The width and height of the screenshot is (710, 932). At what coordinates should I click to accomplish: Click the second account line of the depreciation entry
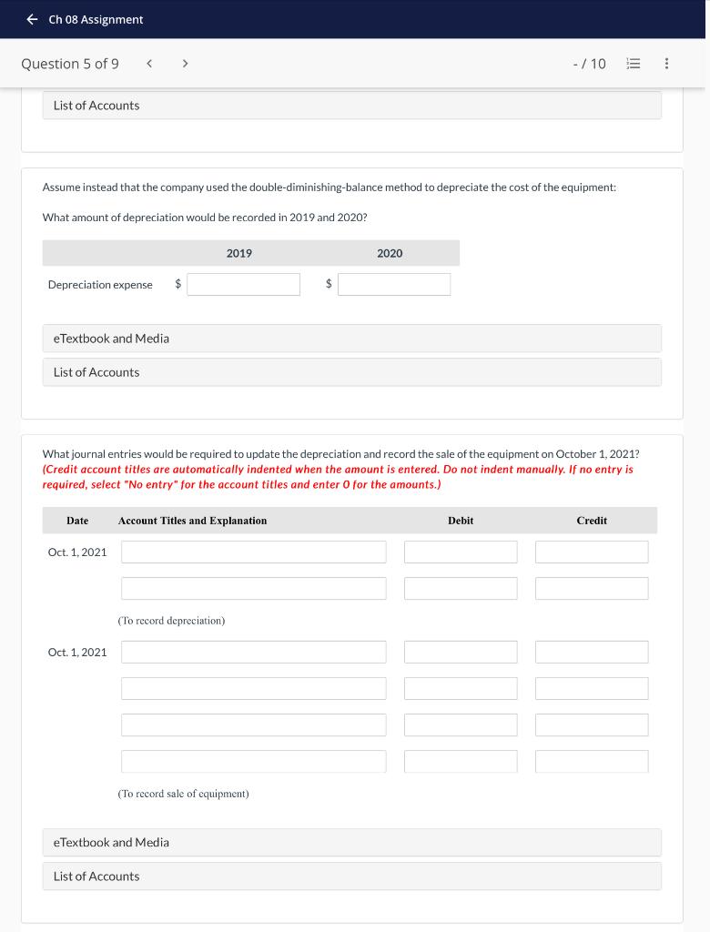coord(253,588)
